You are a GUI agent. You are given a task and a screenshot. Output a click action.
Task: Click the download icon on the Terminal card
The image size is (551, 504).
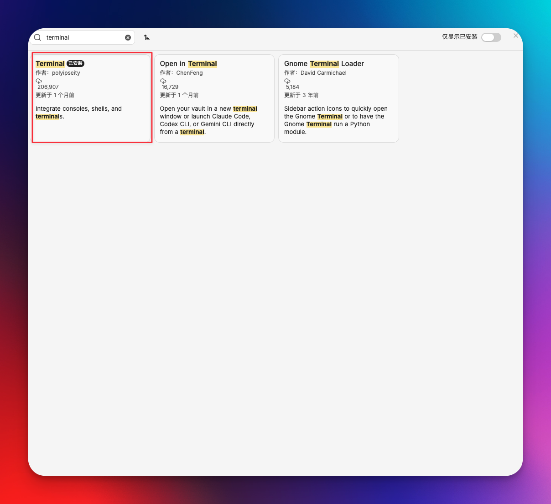point(39,81)
